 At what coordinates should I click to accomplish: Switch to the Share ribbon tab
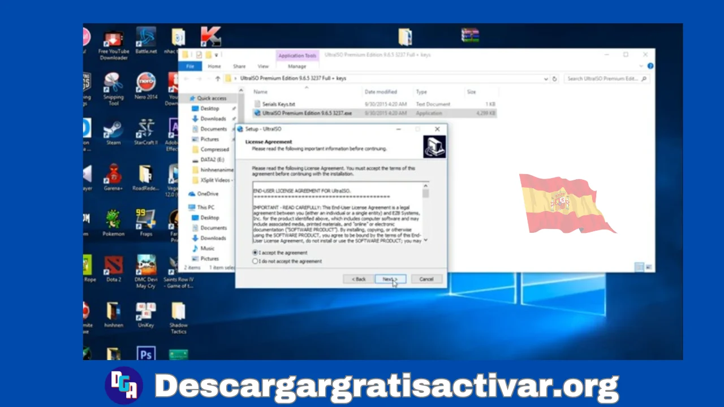(239, 66)
